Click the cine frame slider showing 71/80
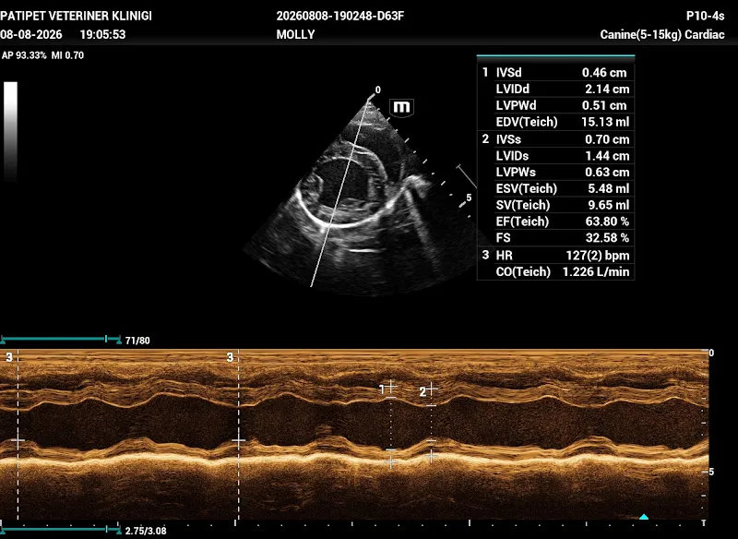This screenshot has width=738, height=539. 61,339
